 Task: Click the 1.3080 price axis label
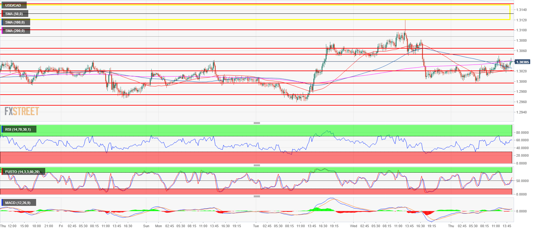(x=522, y=40)
